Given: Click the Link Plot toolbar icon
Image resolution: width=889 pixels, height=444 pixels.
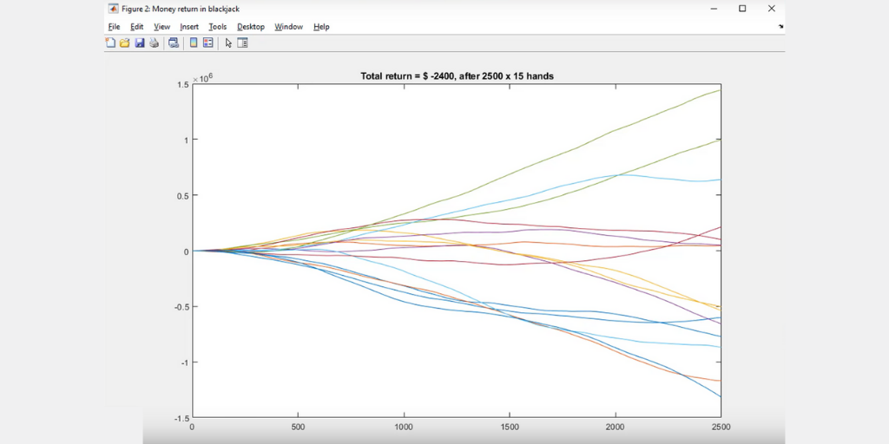Looking at the screenshot, I should pos(174,42).
